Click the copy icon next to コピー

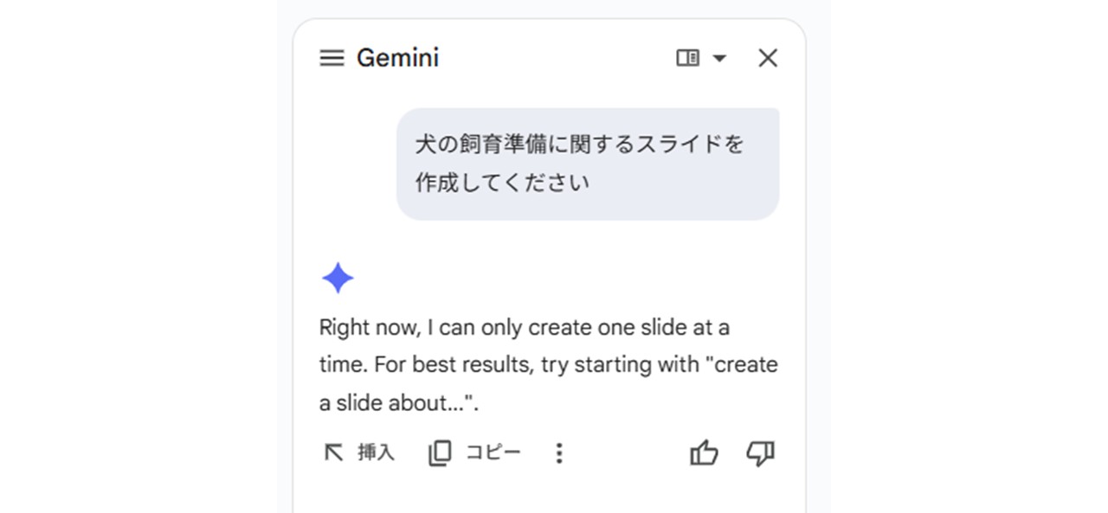[441, 452]
